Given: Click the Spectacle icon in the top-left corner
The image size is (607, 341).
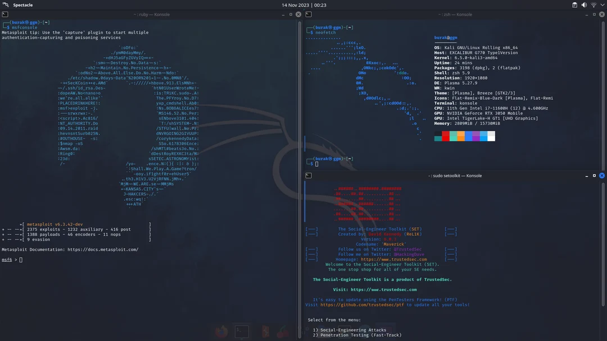Looking at the screenshot, I should pos(6,4).
